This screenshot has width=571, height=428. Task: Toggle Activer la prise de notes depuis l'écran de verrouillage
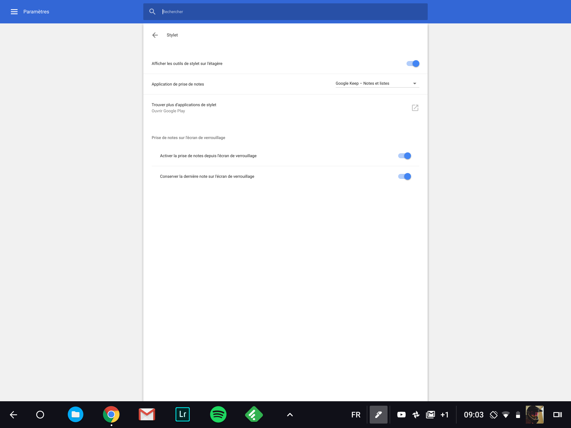[404, 156]
